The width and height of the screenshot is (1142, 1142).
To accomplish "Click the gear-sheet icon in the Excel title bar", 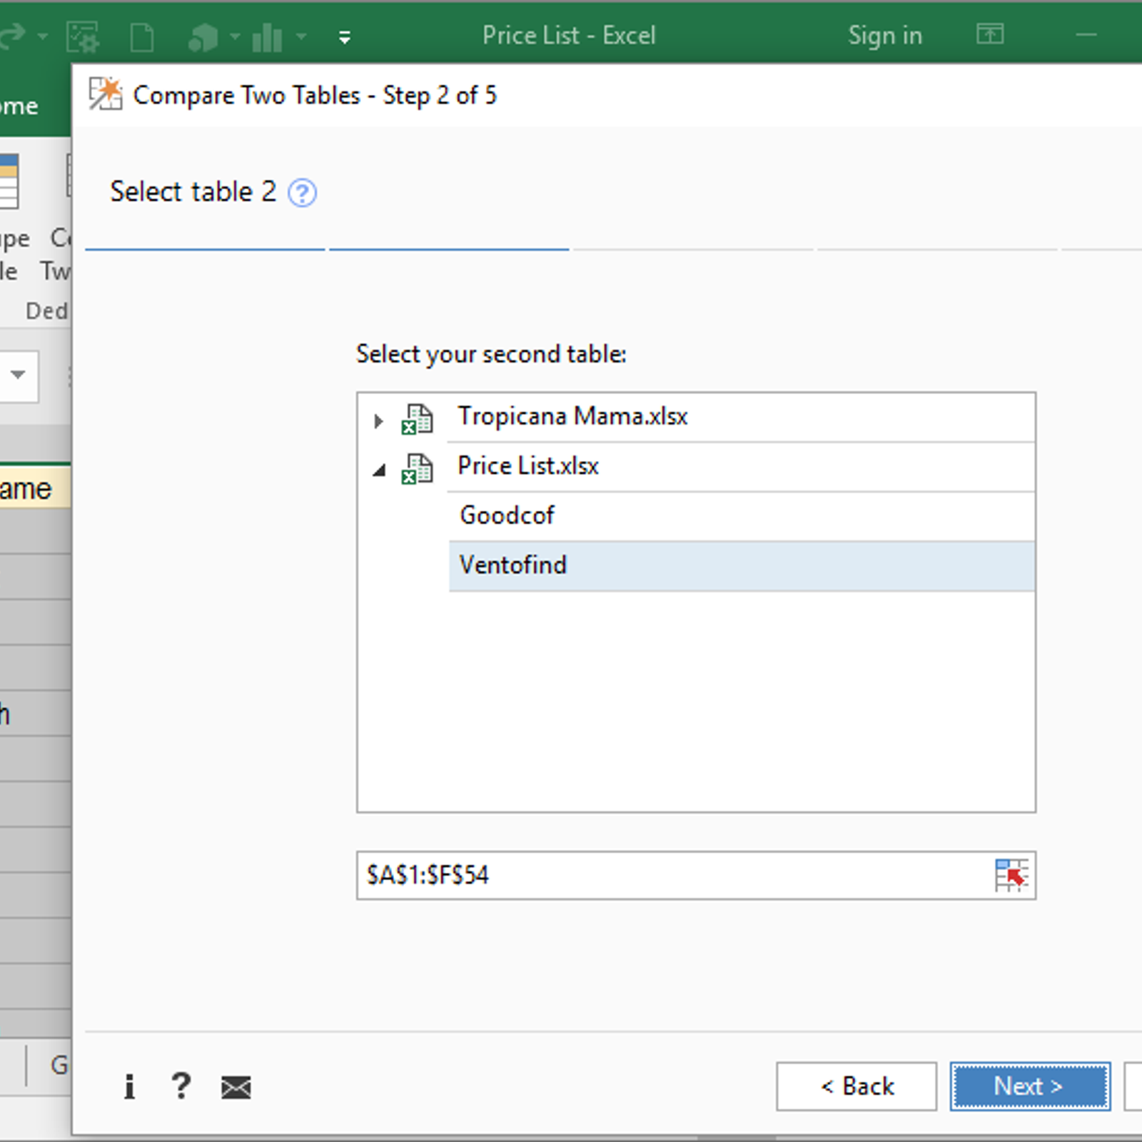I will pos(83,36).
